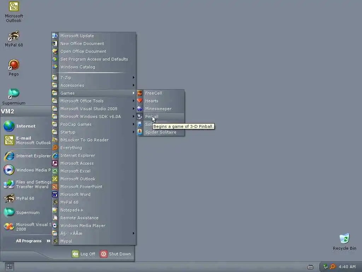Click the 4:40 AM taskbar clock
Image resolution: width=362 pixels, height=272 pixels.
click(x=347, y=267)
